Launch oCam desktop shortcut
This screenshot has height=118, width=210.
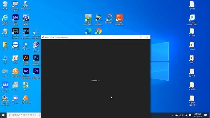point(15,59)
